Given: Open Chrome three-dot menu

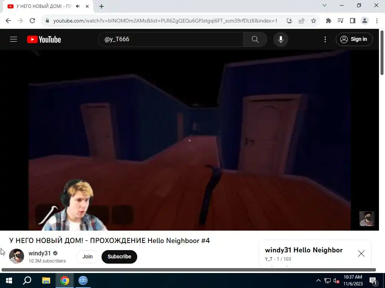Looking at the screenshot, I should coord(377,21).
